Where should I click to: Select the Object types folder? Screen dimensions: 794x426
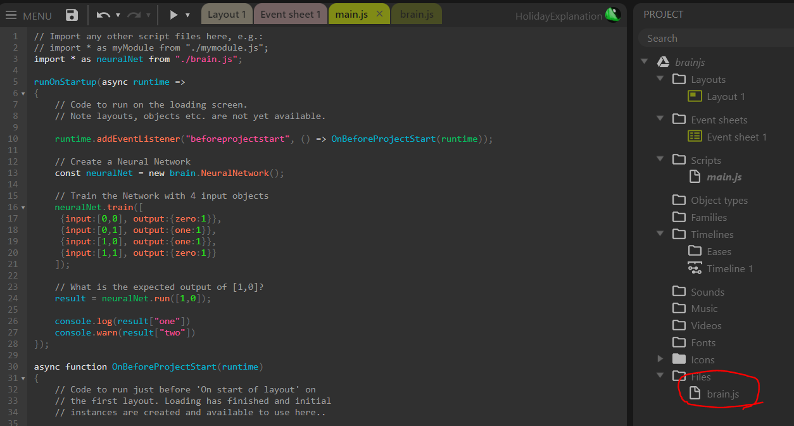(x=719, y=200)
